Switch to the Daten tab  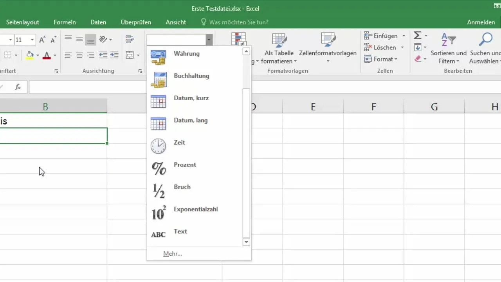(98, 22)
